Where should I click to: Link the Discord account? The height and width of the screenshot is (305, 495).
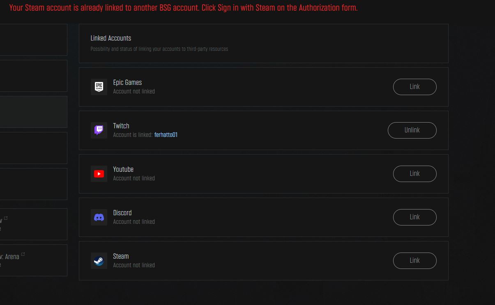[414, 217]
